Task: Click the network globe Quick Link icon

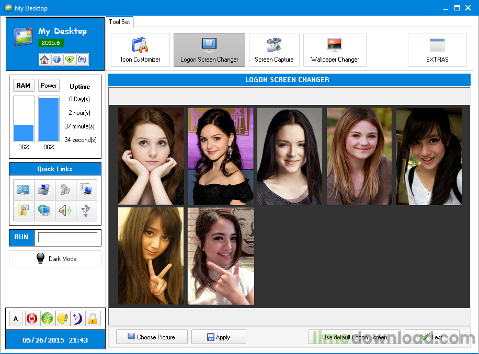Action: [44, 211]
